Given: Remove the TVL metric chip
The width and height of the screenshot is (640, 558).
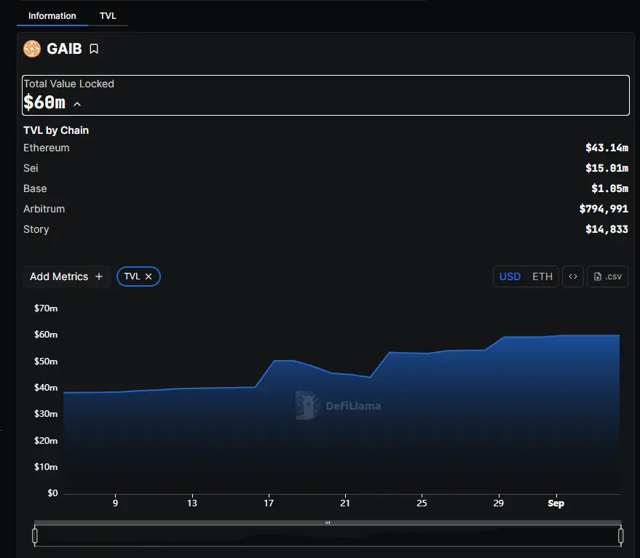Looking at the screenshot, I should [x=149, y=276].
